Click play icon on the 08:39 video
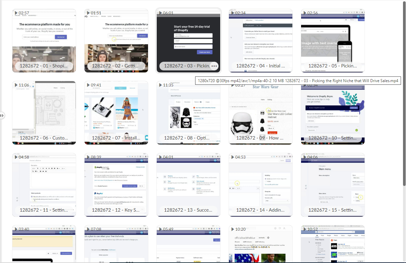406x263 pixels. tap(88, 157)
